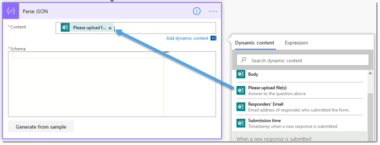
Task: Click the blue plus icon beside Add dynamic content
Action: [x=213, y=38]
